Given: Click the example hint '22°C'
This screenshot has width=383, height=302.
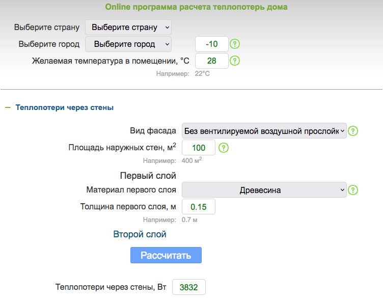Looking at the screenshot, I should tap(202, 73).
